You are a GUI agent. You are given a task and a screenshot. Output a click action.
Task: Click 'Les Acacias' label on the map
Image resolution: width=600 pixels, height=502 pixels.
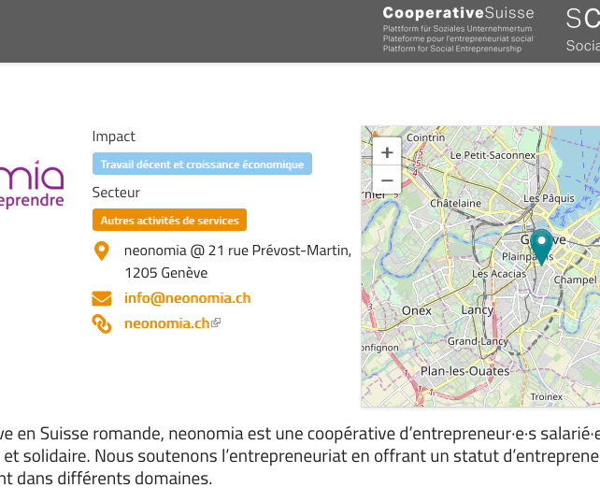(499, 274)
